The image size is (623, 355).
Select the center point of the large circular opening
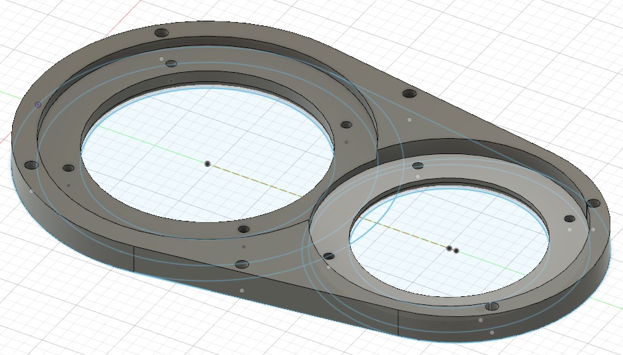click(207, 163)
